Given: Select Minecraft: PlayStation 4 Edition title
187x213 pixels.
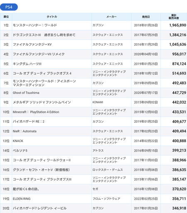Looking at the screenshot, I should pyautogui.click(x=36, y=112).
